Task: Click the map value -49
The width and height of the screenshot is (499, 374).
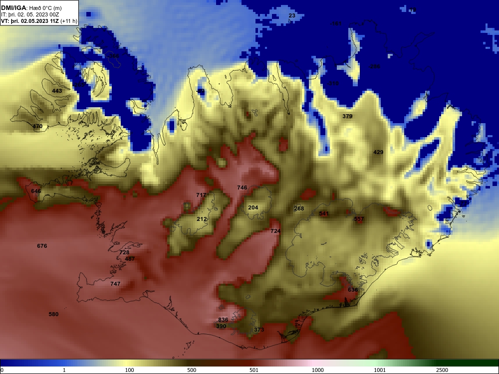Action: coord(201,91)
